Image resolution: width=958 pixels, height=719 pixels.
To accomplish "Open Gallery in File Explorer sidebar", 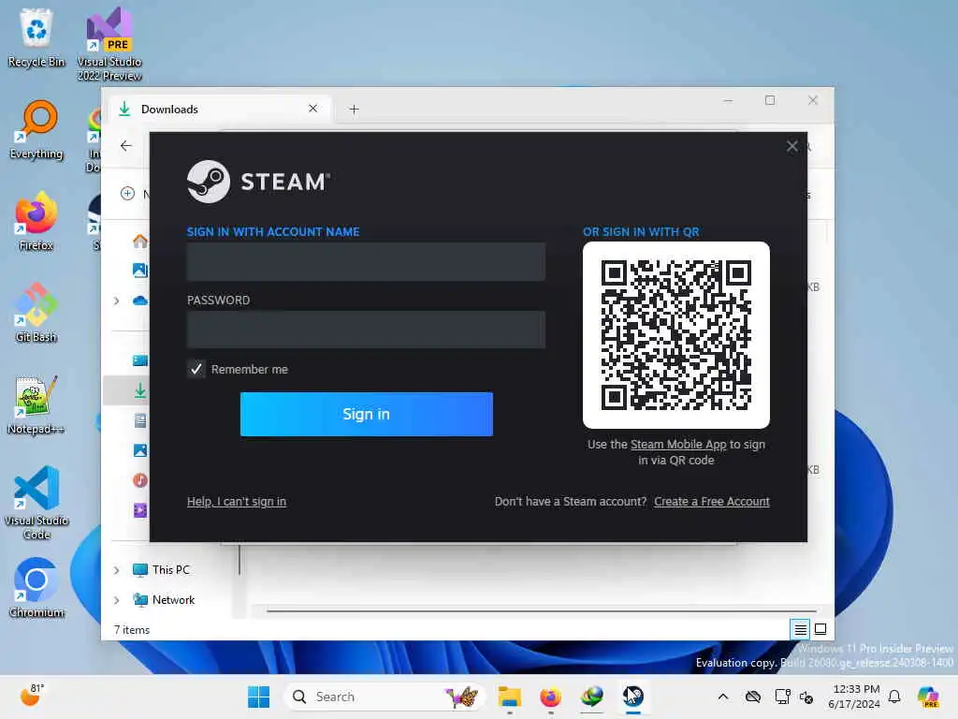I will pos(140,270).
